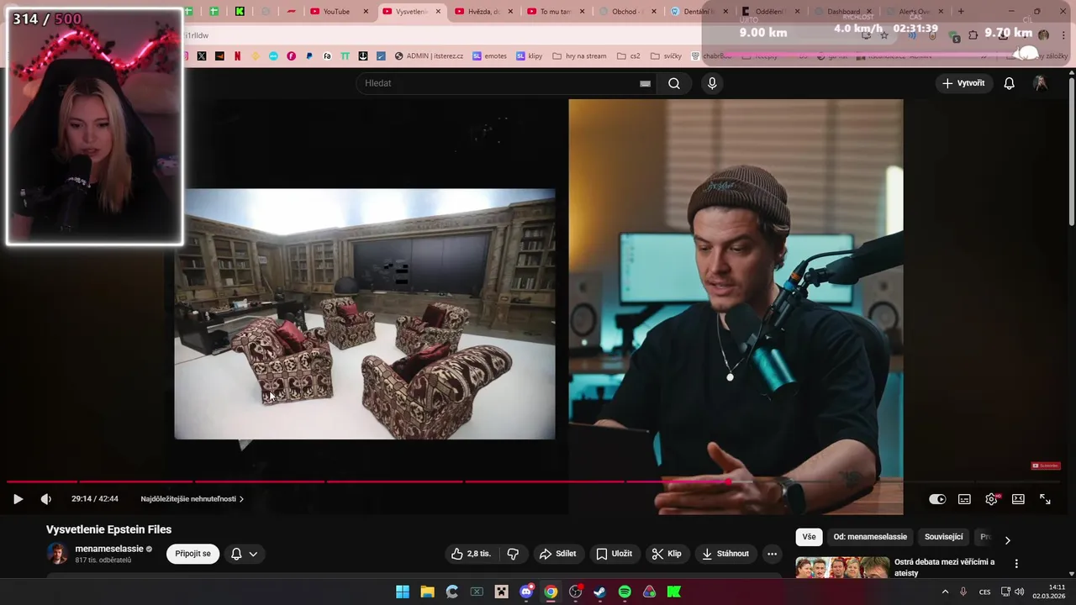Click the system tray volume icon
The image size is (1076, 605).
pyautogui.click(x=1019, y=592)
